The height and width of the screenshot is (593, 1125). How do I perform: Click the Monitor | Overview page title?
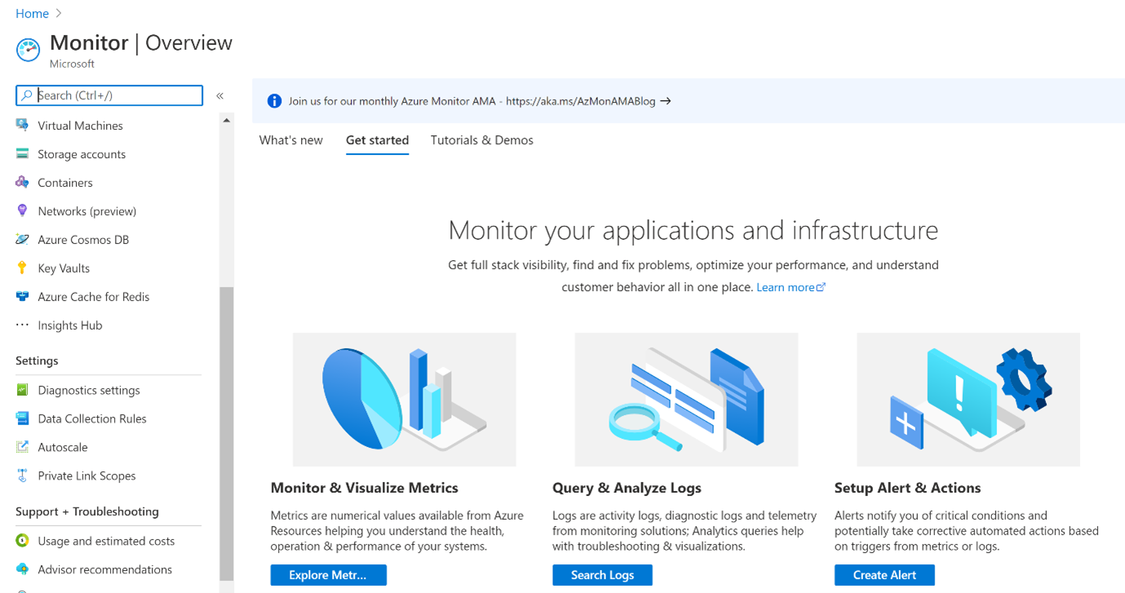coord(141,42)
